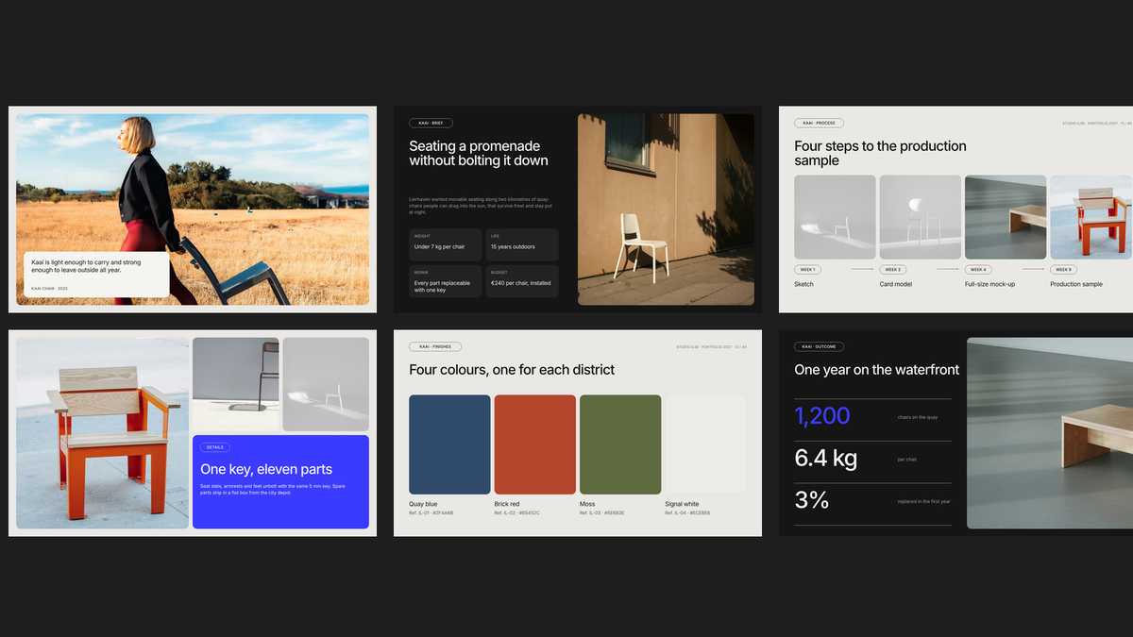Click the heading 'One key, eleven parts'

click(x=266, y=469)
